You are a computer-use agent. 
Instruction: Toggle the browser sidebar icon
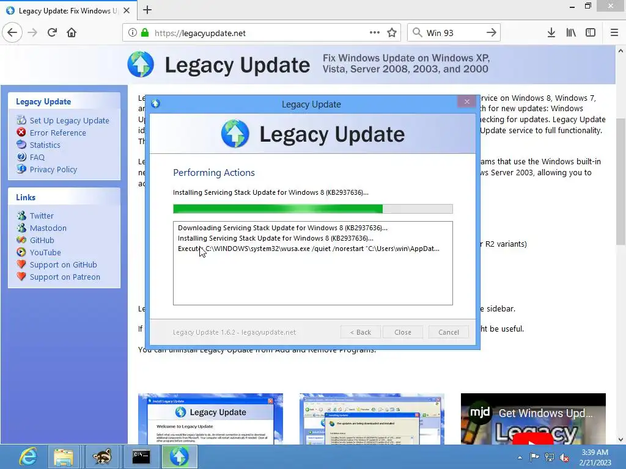click(591, 33)
